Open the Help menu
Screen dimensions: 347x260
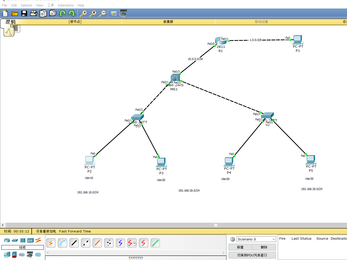click(x=81, y=5)
